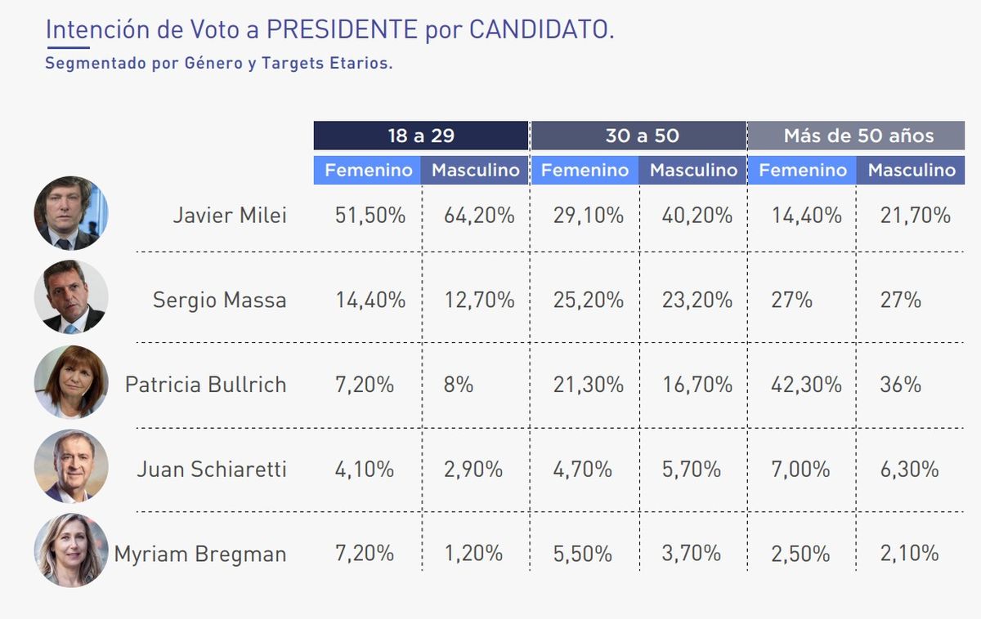Click the portrait next to Juan Schiaretti
The height and width of the screenshot is (619, 981).
pos(70,466)
